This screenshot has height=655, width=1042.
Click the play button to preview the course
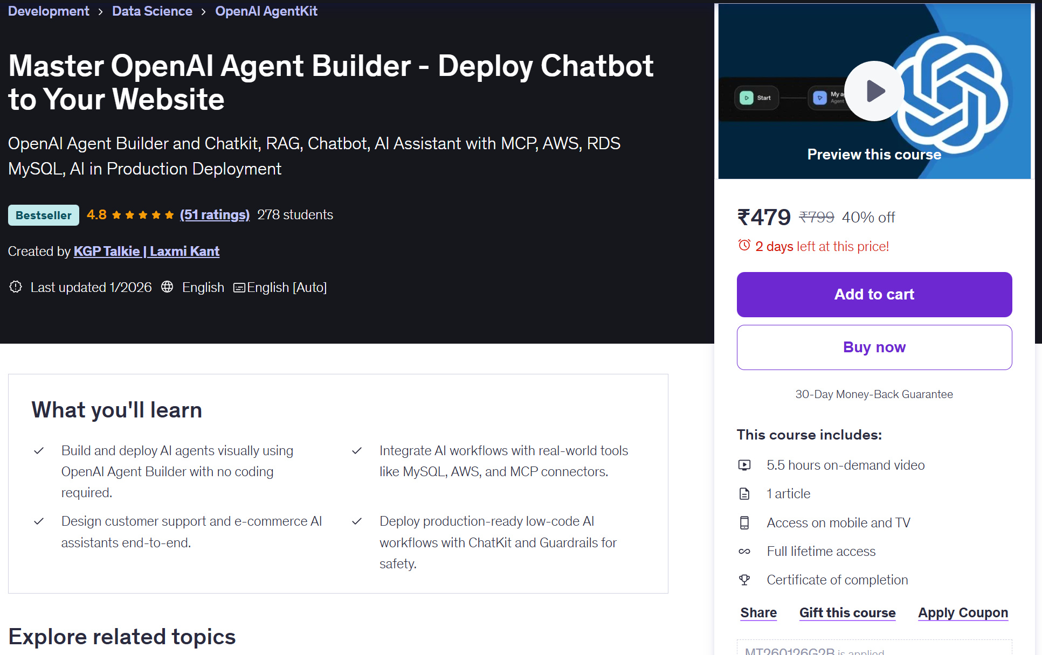coord(874,91)
